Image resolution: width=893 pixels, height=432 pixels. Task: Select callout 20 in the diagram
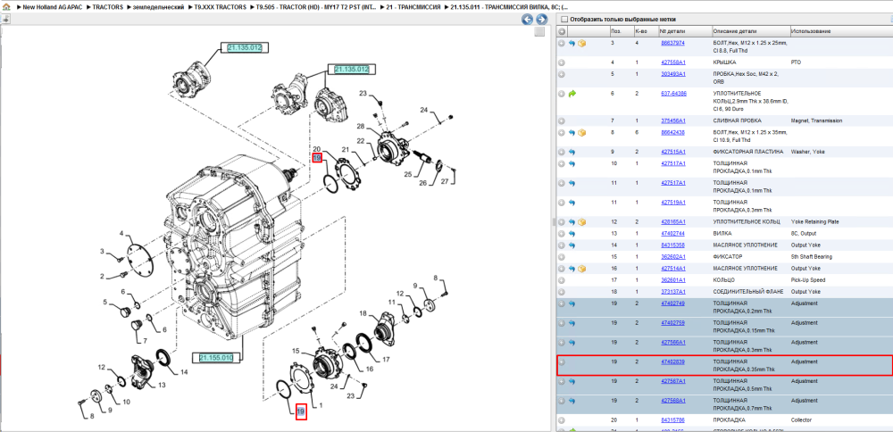[x=316, y=149]
